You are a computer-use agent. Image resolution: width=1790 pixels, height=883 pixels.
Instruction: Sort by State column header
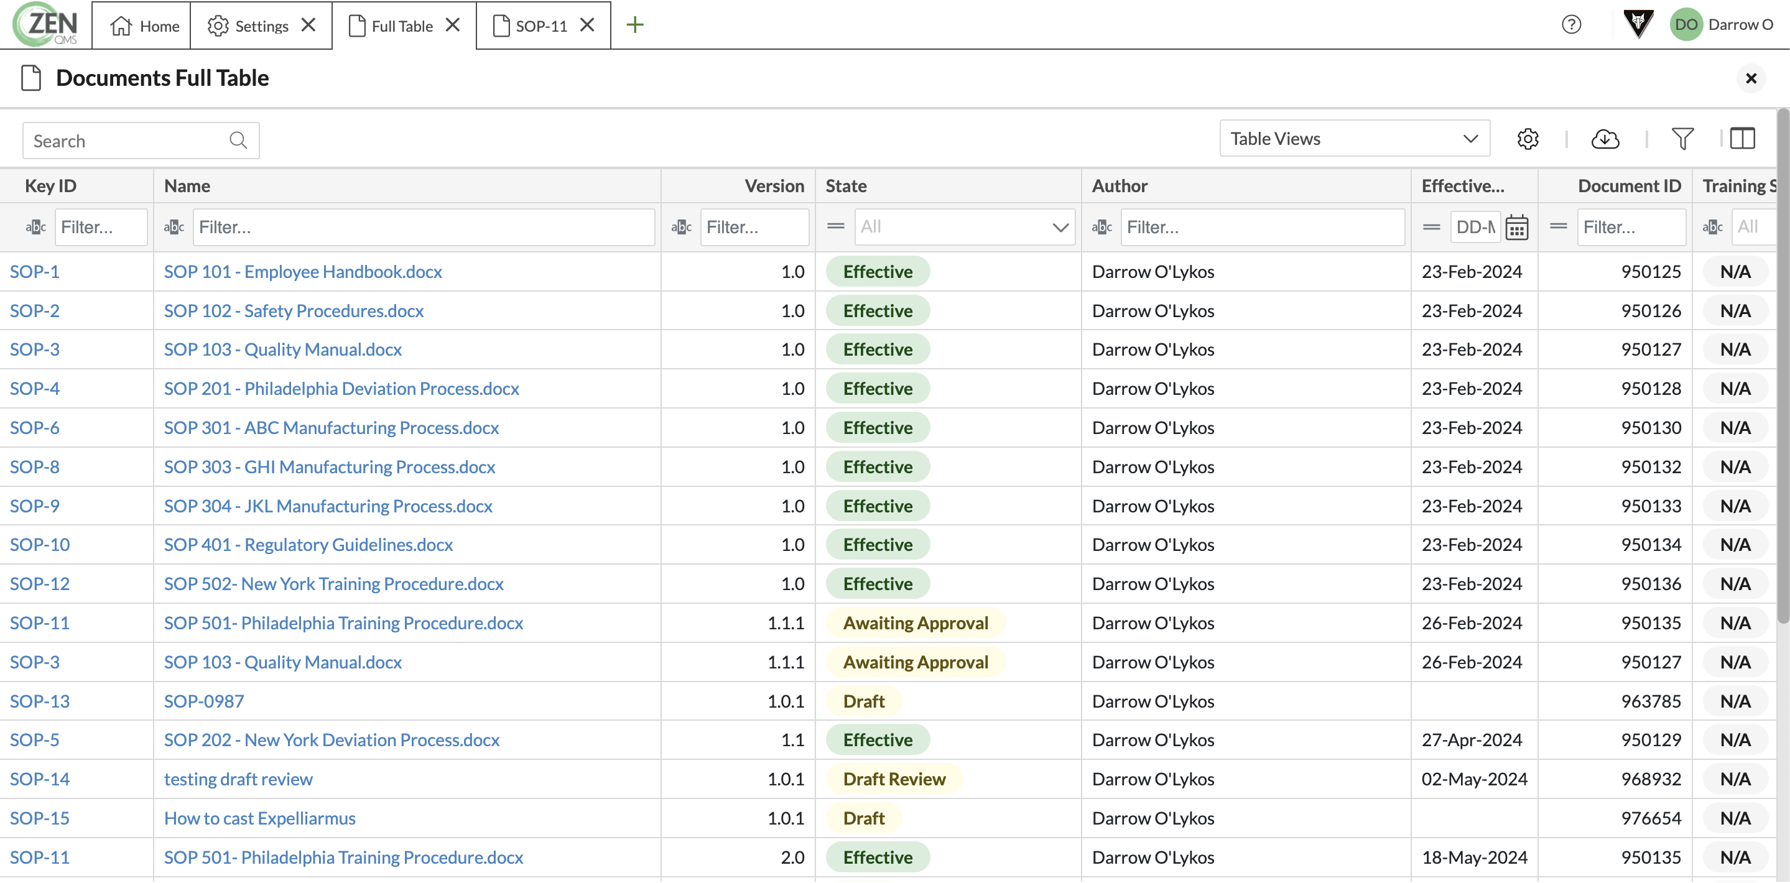pyautogui.click(x=846, y=186)
